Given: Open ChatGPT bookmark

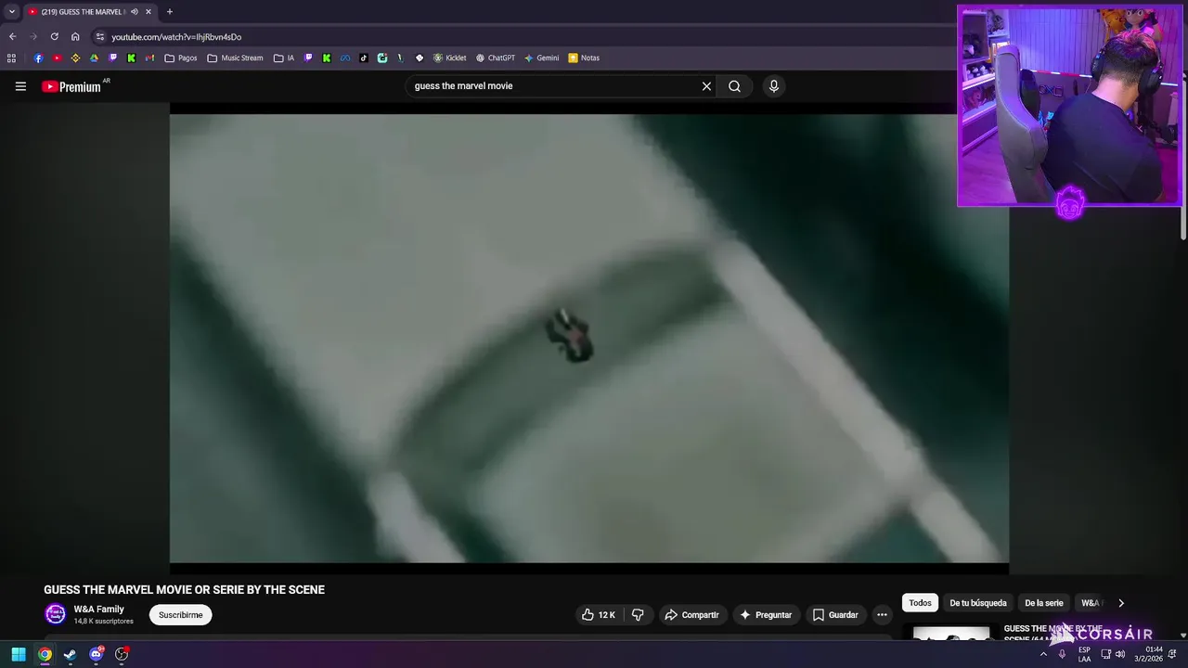Looking at the screenshot, I should [x=495, y=58].
